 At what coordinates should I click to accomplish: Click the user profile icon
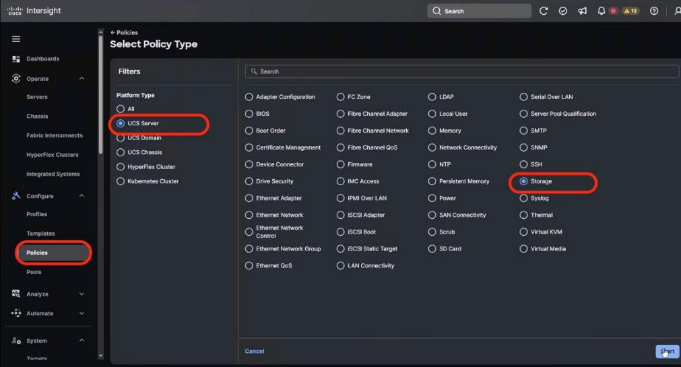677,11
